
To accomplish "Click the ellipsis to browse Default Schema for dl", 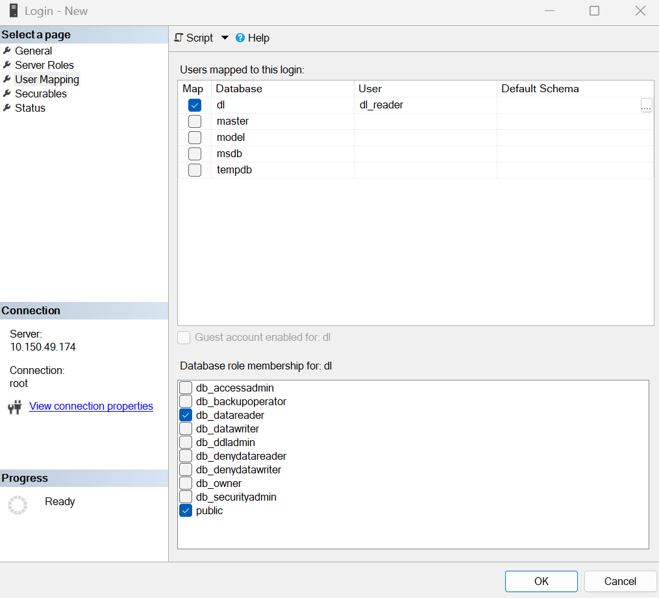I will (x=646, y=105).
